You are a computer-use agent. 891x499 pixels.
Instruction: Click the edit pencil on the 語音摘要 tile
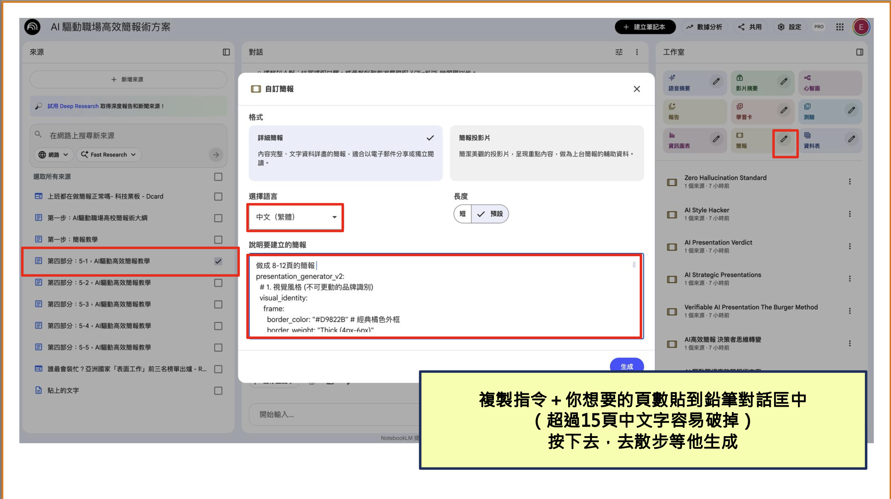point(716,82)
